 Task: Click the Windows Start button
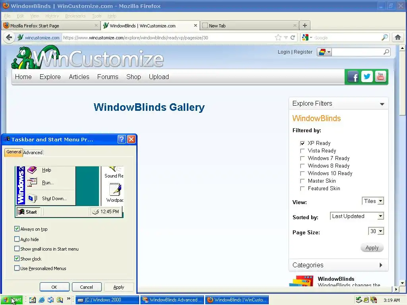coord(12,300)
